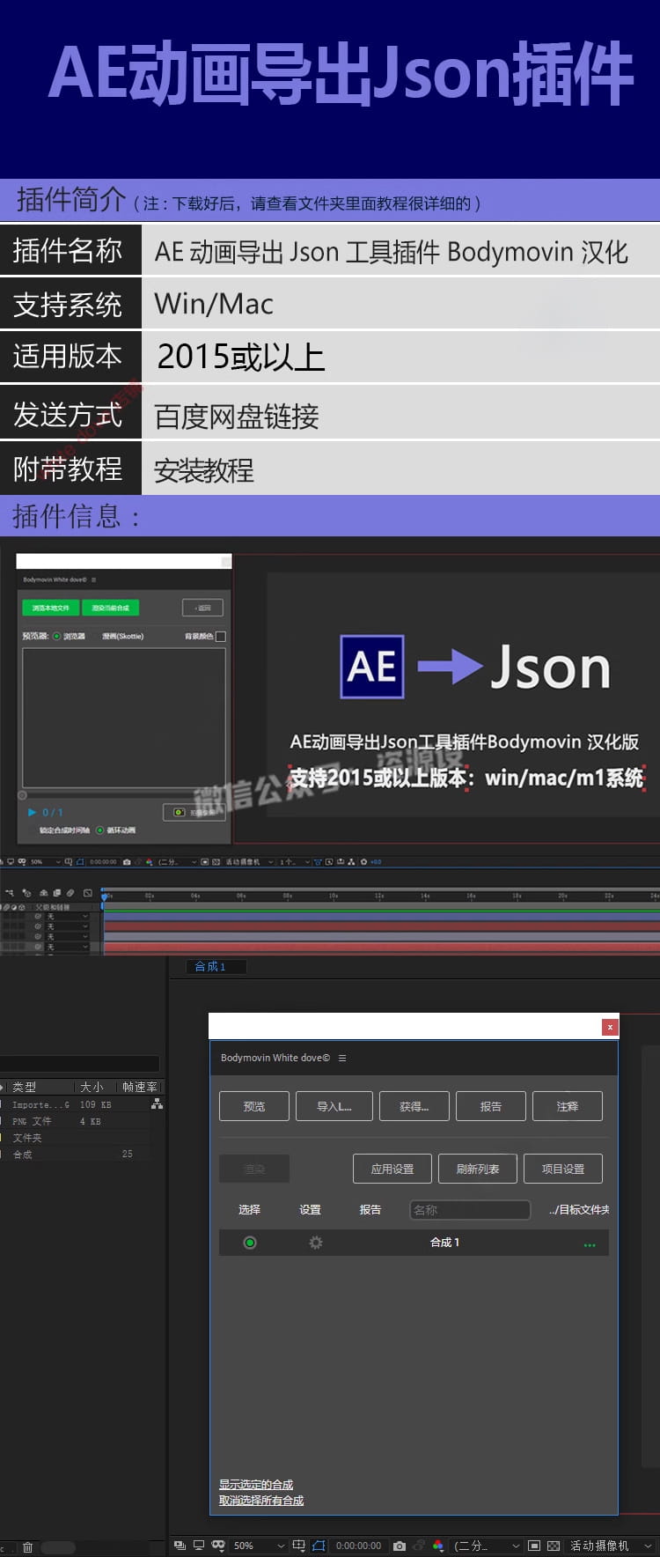The image size is (660, 1557).
Task: Click the 项目设置 button
Action: [x=563, y=1169]
